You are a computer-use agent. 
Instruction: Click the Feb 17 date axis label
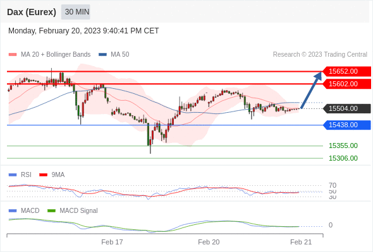pyautogui.click(x=112, y=242)
